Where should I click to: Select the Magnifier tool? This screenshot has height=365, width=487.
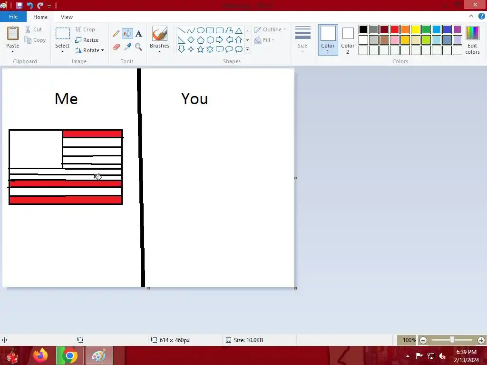coord(138,47)
